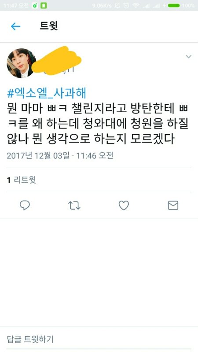Tap the retweet arrows icon
The image size is (198, 352).
click(74, 205)
